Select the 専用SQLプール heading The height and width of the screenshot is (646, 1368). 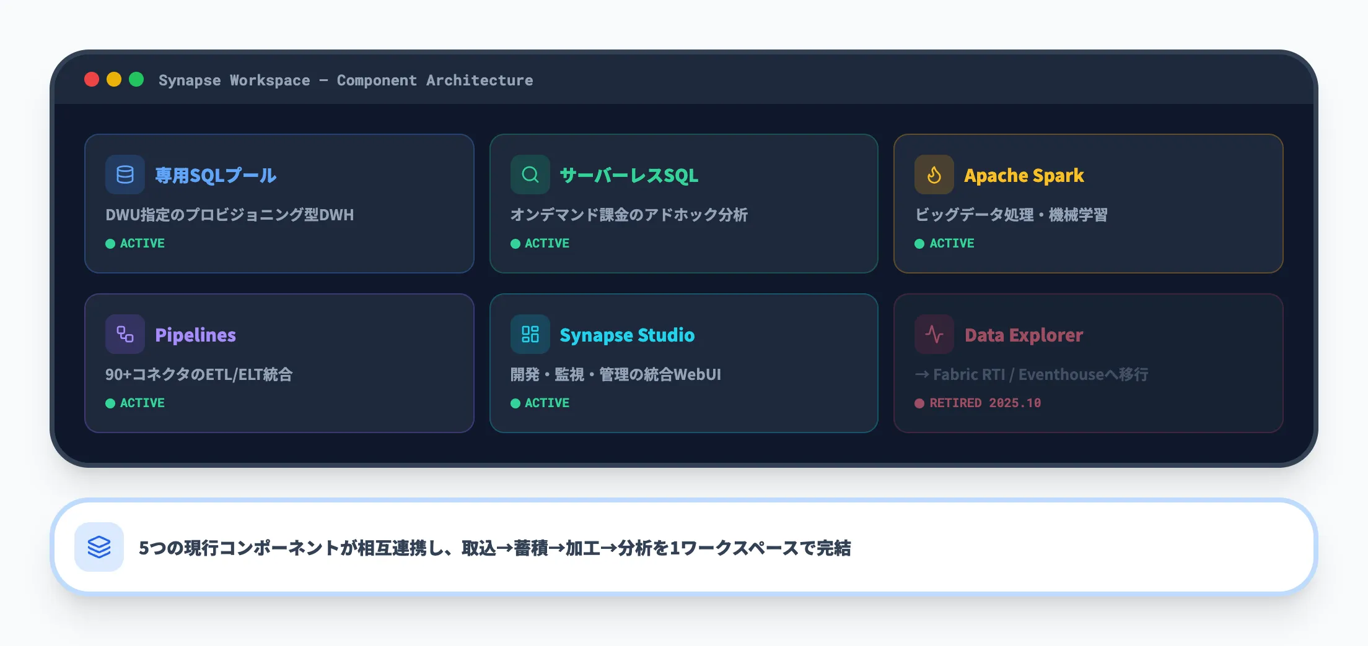click(216, 176)
